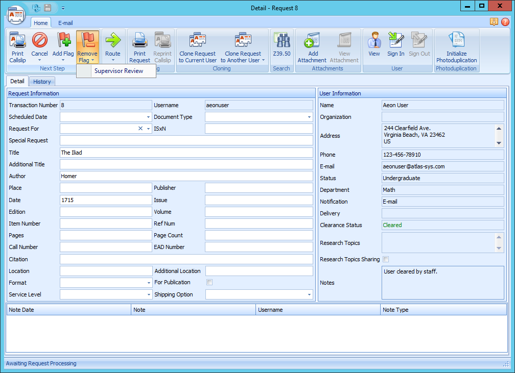This screenshot has width=515, height=373.
Task: Open Z39.50 search binoculars
Action: [x=282, y=41]
